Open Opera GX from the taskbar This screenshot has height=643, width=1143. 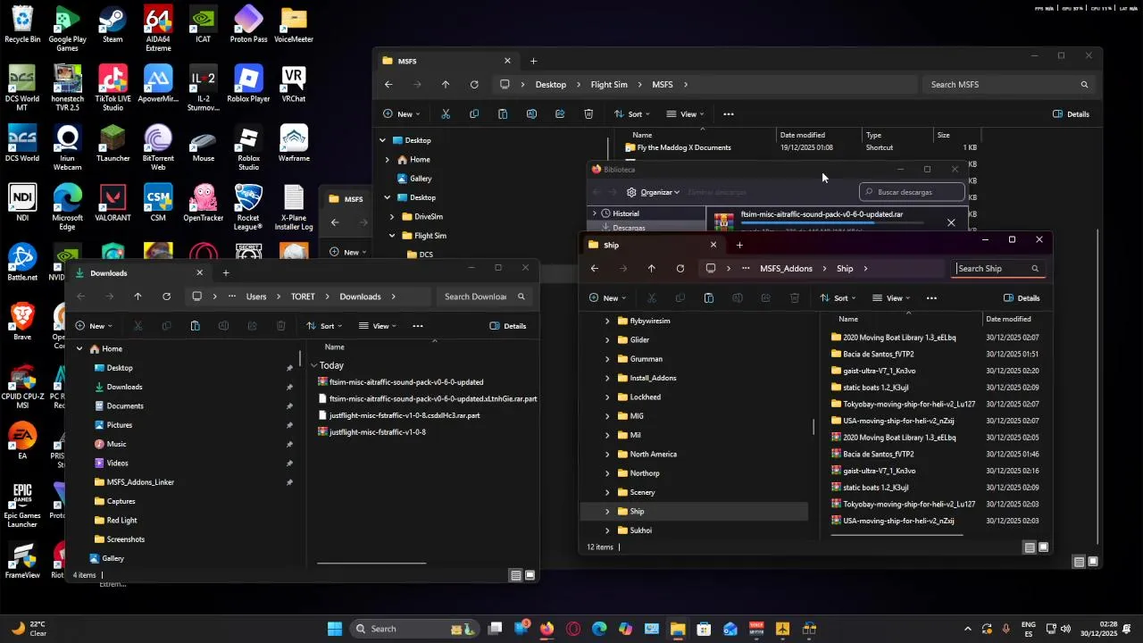(x=572, y=629)
